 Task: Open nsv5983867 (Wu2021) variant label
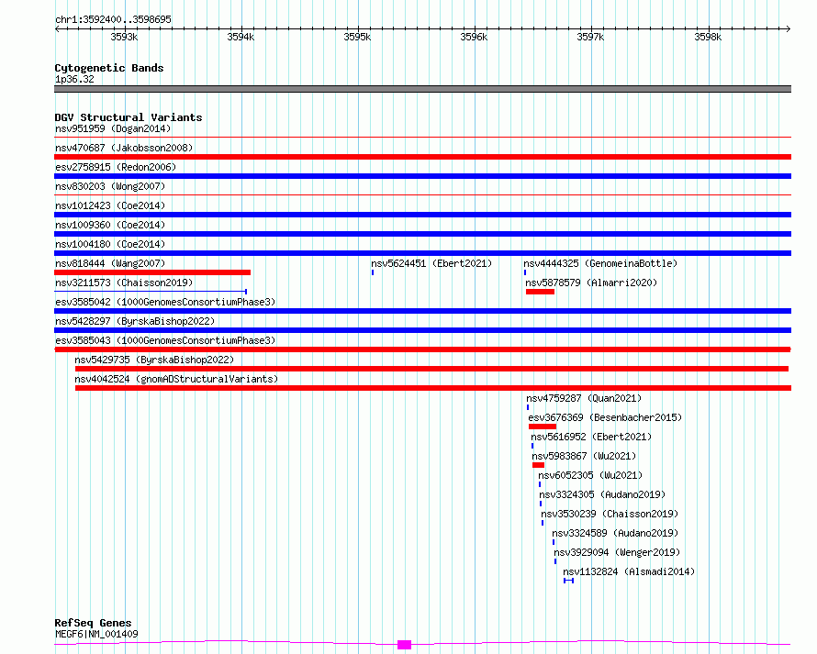(584, 456)
